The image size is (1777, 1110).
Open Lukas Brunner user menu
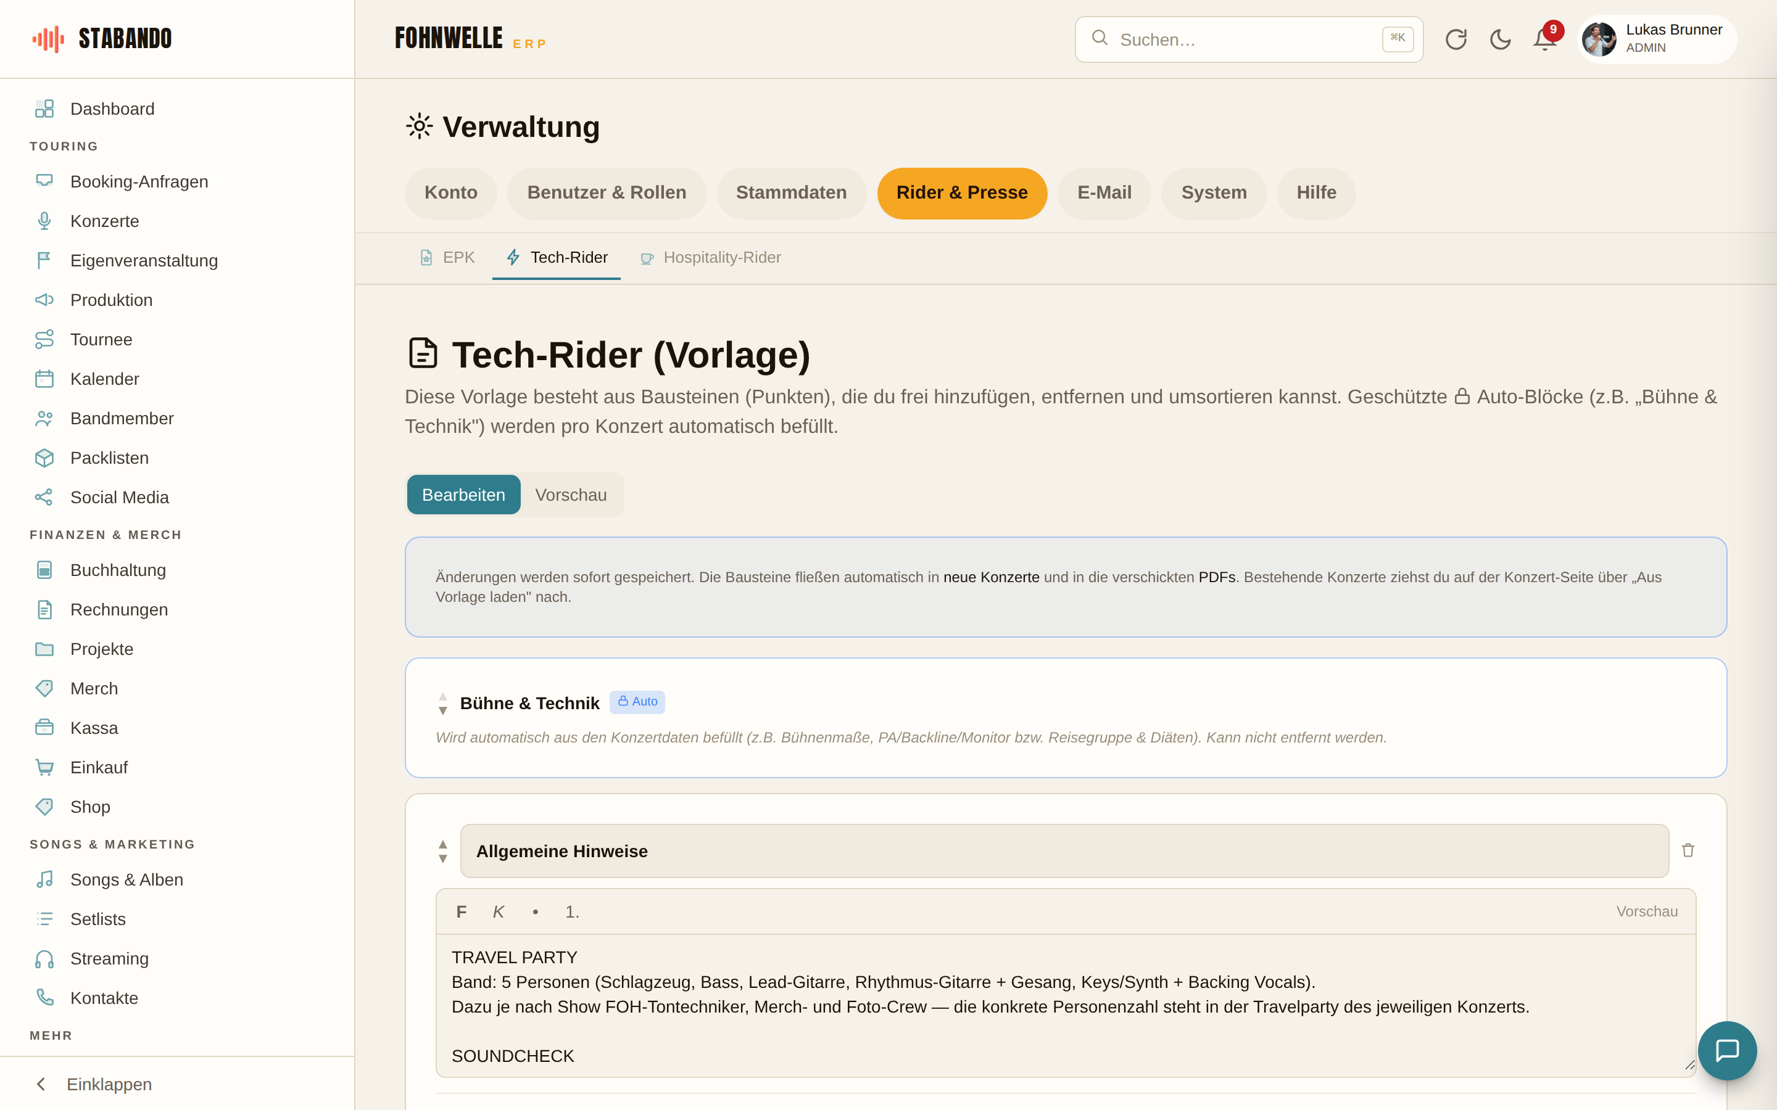tap(1657, 39)
